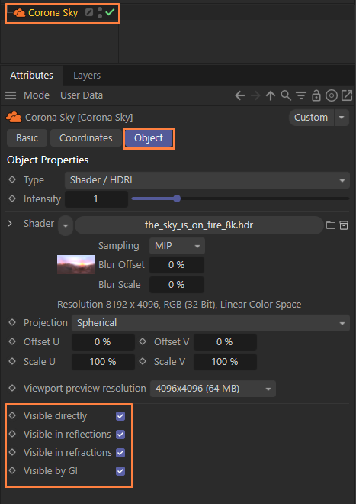356x504 pixels.
Task: Click the Scale V value field
Action: pos(225,362)
